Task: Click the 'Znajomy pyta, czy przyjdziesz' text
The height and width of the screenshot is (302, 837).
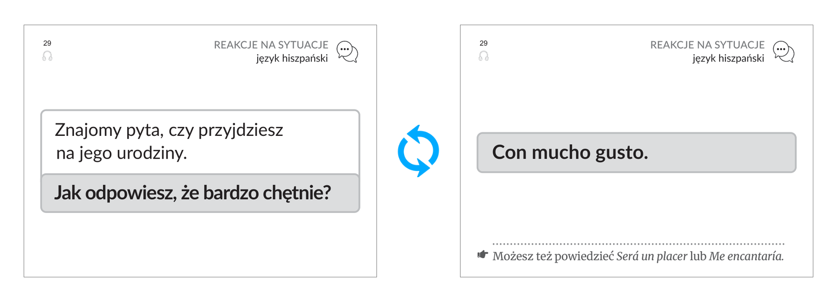Action: pos(169,130)
